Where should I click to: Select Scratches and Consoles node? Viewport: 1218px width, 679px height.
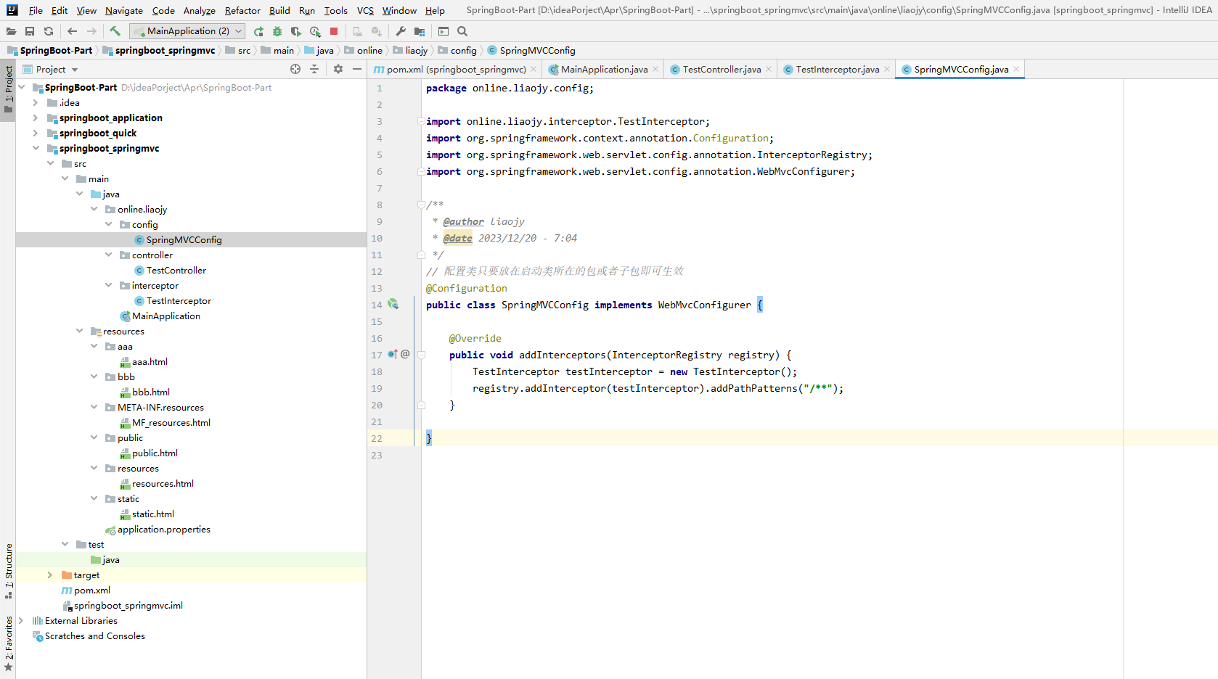[x=95, y=635]
